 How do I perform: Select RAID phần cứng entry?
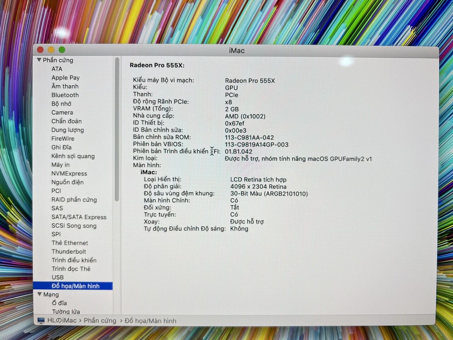74,199
